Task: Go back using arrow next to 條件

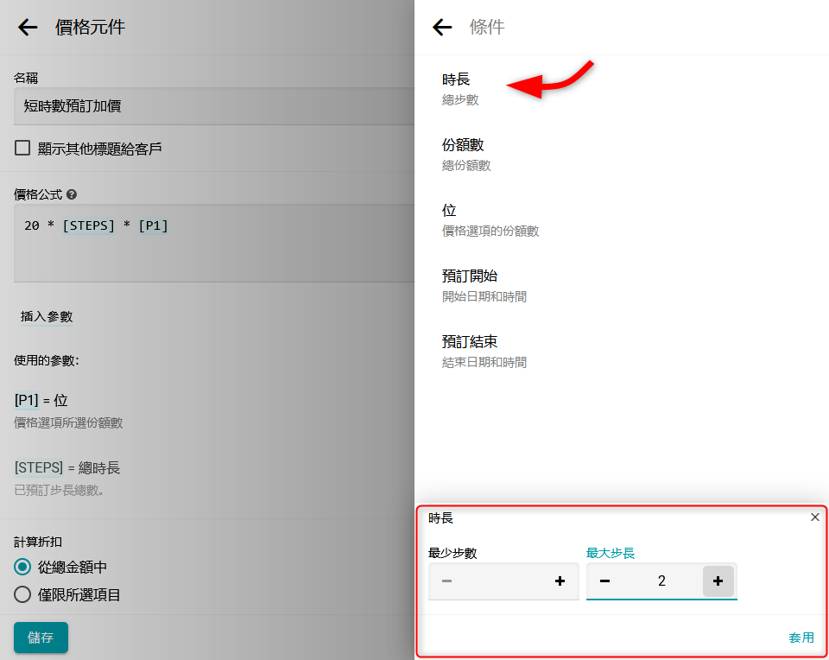Action: point(442,28)
